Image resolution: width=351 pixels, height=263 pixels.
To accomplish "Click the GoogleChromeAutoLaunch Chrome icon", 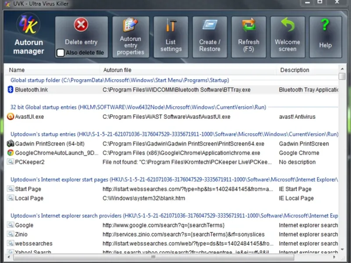I will tap(10, 153).
